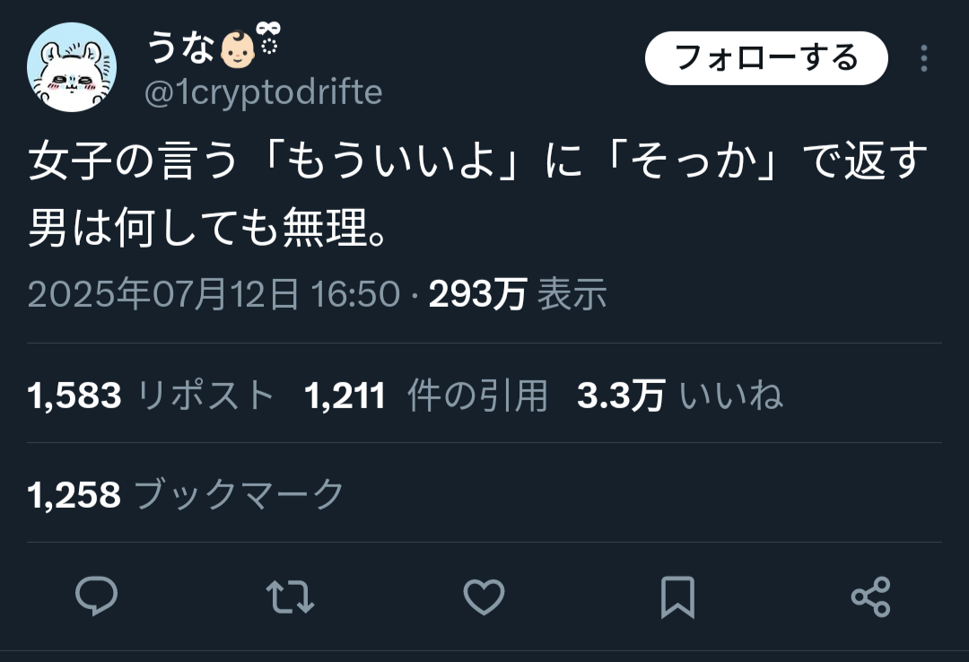
Task: Click the display name うな
Action: point(180,47)
